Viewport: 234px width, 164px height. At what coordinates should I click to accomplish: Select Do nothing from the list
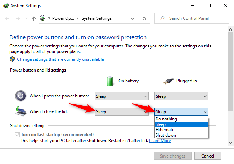(166, 119)
